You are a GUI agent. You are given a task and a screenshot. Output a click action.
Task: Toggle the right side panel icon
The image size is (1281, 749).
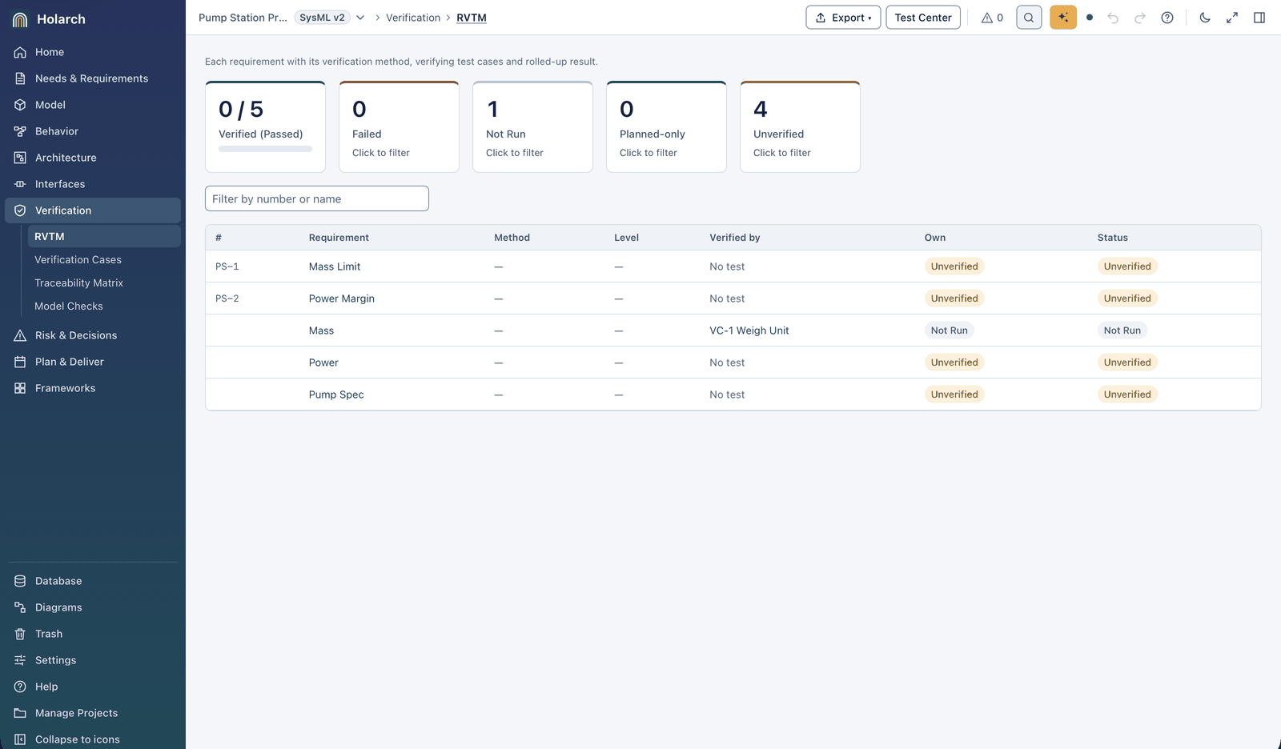(x=1259, y=18)
